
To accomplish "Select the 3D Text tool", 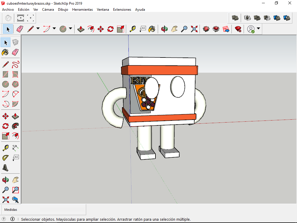I will [x=6, y=168].
